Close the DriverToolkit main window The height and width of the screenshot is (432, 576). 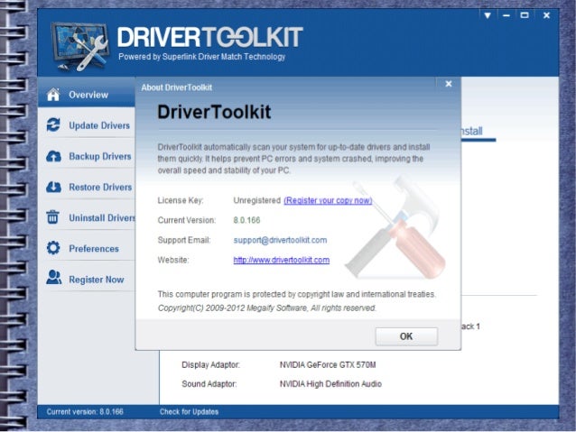click(x=546, y=15)
